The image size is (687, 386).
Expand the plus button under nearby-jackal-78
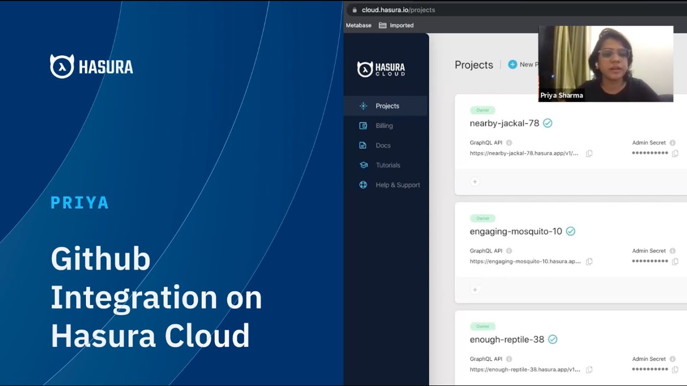tap(474, 182)
